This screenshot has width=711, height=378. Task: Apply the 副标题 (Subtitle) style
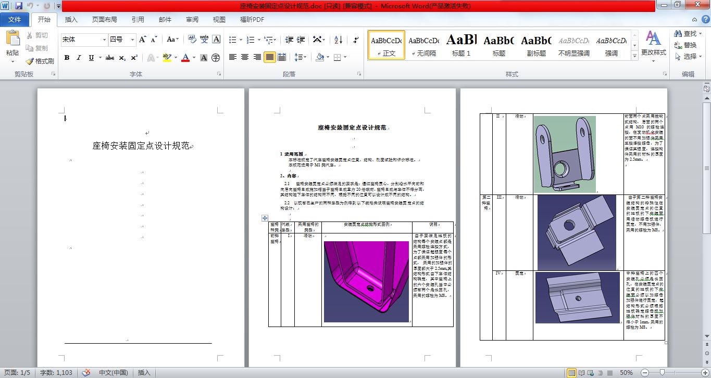(x=536, y=45)
